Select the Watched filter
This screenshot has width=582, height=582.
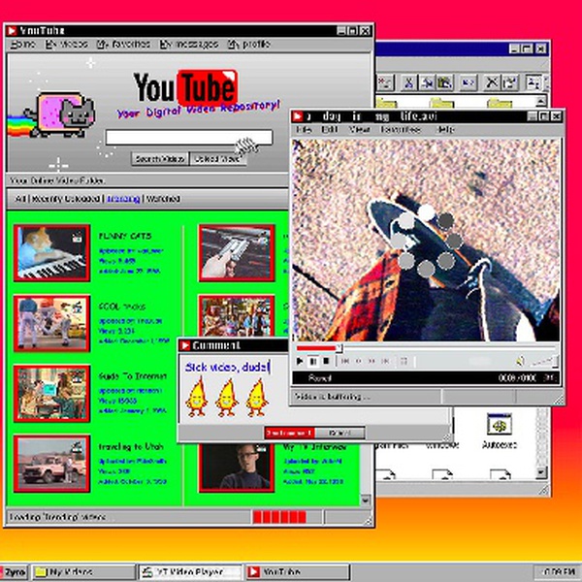pyautogui.click(x=163, y=199)
